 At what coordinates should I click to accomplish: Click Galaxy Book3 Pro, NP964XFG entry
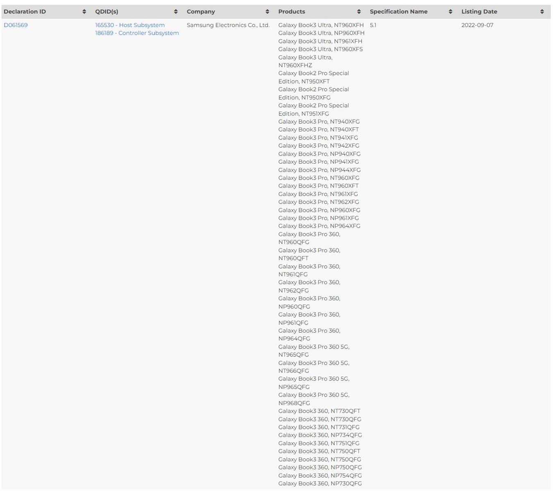[319, 226]
